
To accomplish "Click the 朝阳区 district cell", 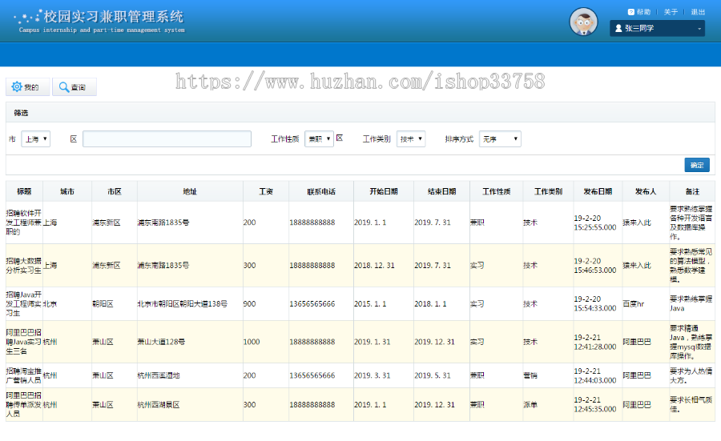I will 115,303.
